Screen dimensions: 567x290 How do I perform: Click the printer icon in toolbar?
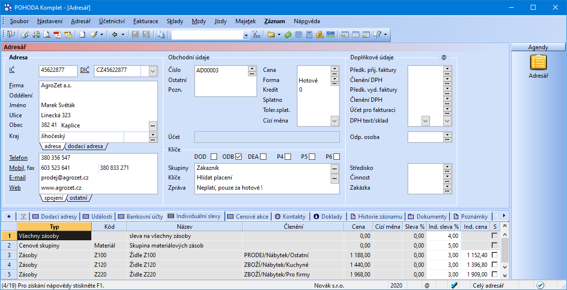36,34
